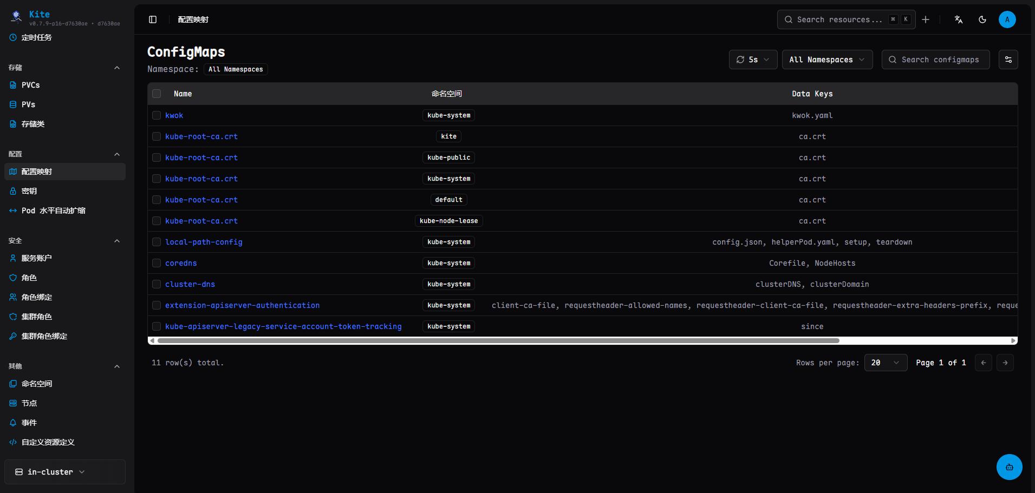Check the local-path-config row checkbox
Viewport: 1035px width, 493px height.
click(157, 242)
